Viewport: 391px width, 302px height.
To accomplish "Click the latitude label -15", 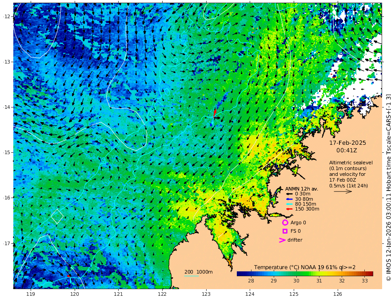I will click(8, 152).
